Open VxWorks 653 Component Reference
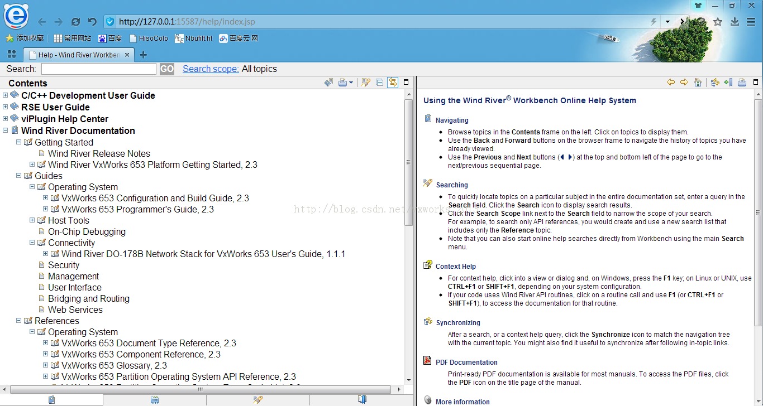The height and width of the screenshot is (406, 763). point(141,354)
